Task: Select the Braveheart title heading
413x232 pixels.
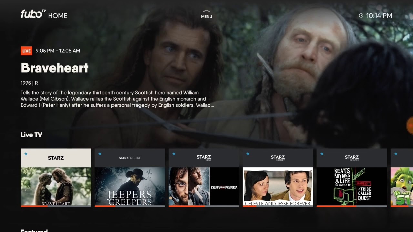Action: pyautogui.click(x=55, y=68)
